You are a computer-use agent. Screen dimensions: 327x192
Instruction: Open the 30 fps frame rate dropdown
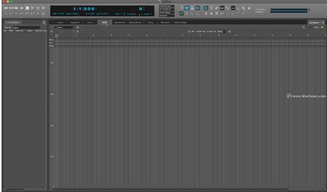pos(166,16)
